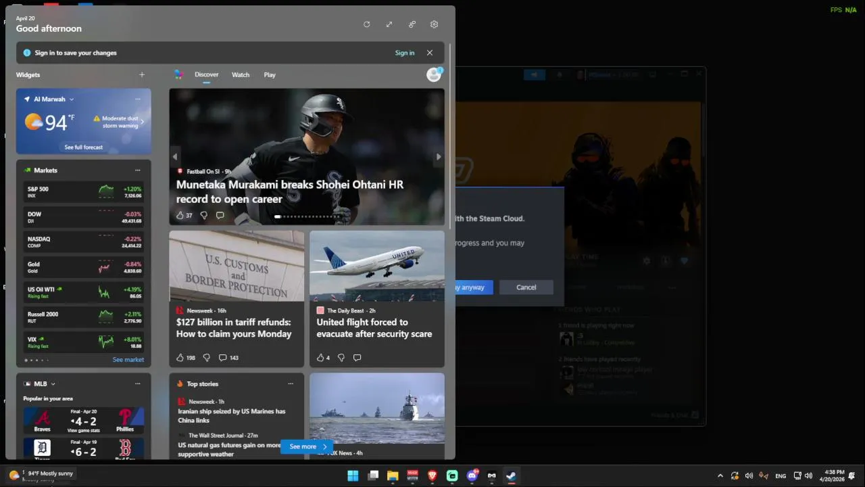The width and height of the screenshot is (865, 487).
Task: Select the Russell 2000 row
Action: [x=84, y=317]
